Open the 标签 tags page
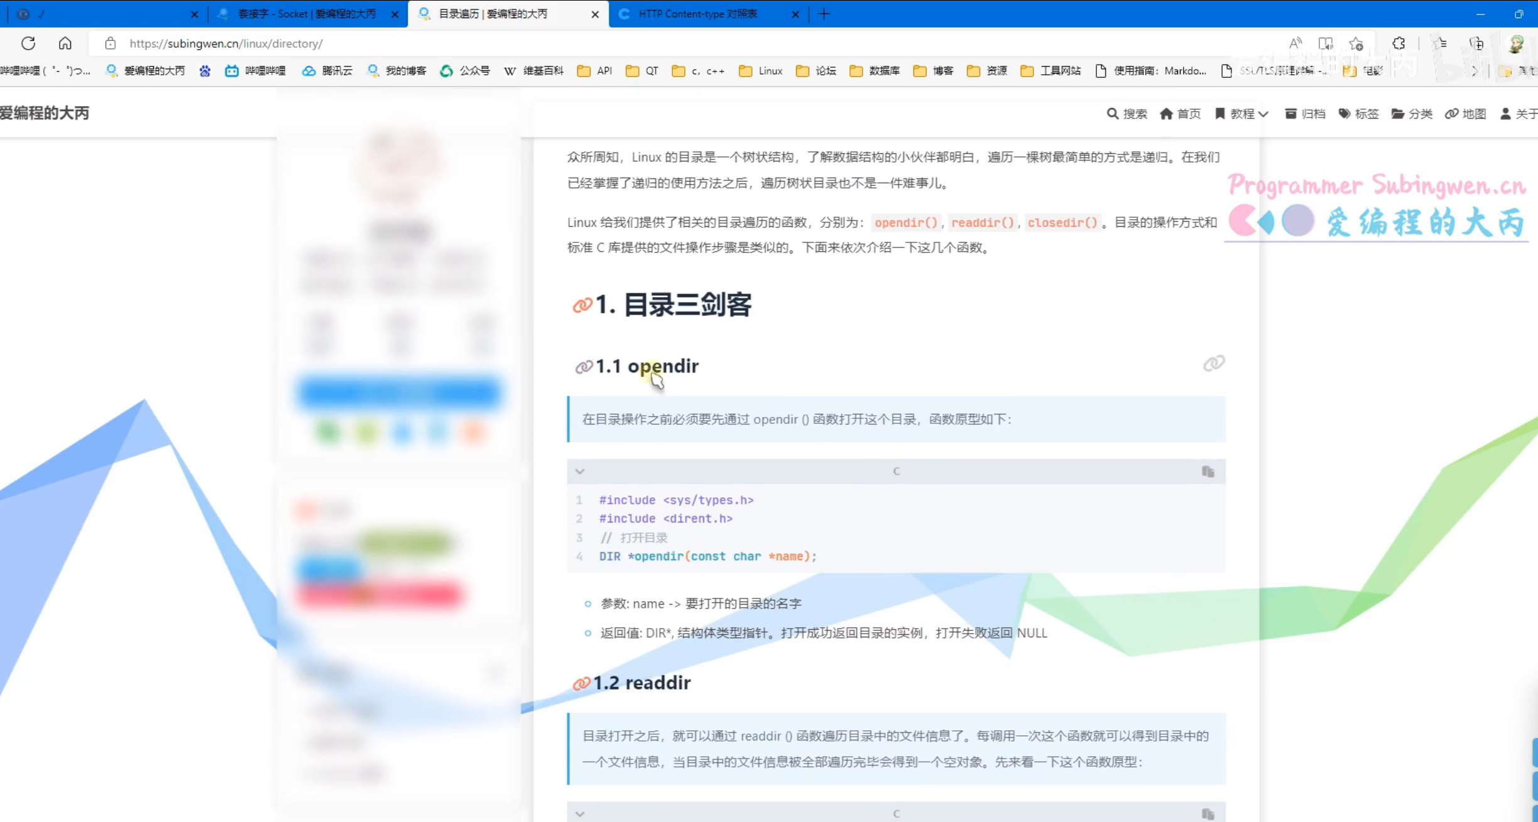The image size is (1538, 822). [x=1359, y=114]
